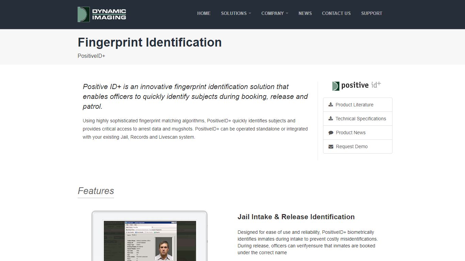This screenshot has width=465, height=261.
Task: Click the Product Literature download icon
Action: 331,105
